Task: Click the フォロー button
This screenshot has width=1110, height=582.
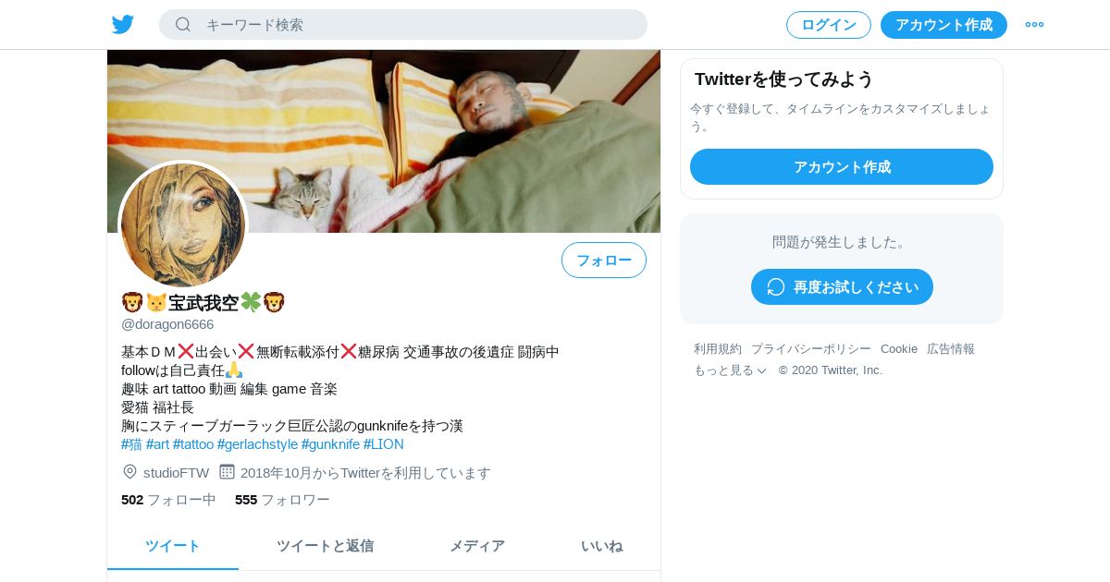Action: (604, 261)
